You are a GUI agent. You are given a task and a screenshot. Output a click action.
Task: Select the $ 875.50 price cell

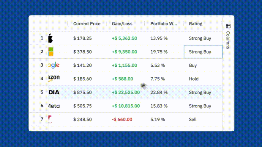[x=83, y=92]
